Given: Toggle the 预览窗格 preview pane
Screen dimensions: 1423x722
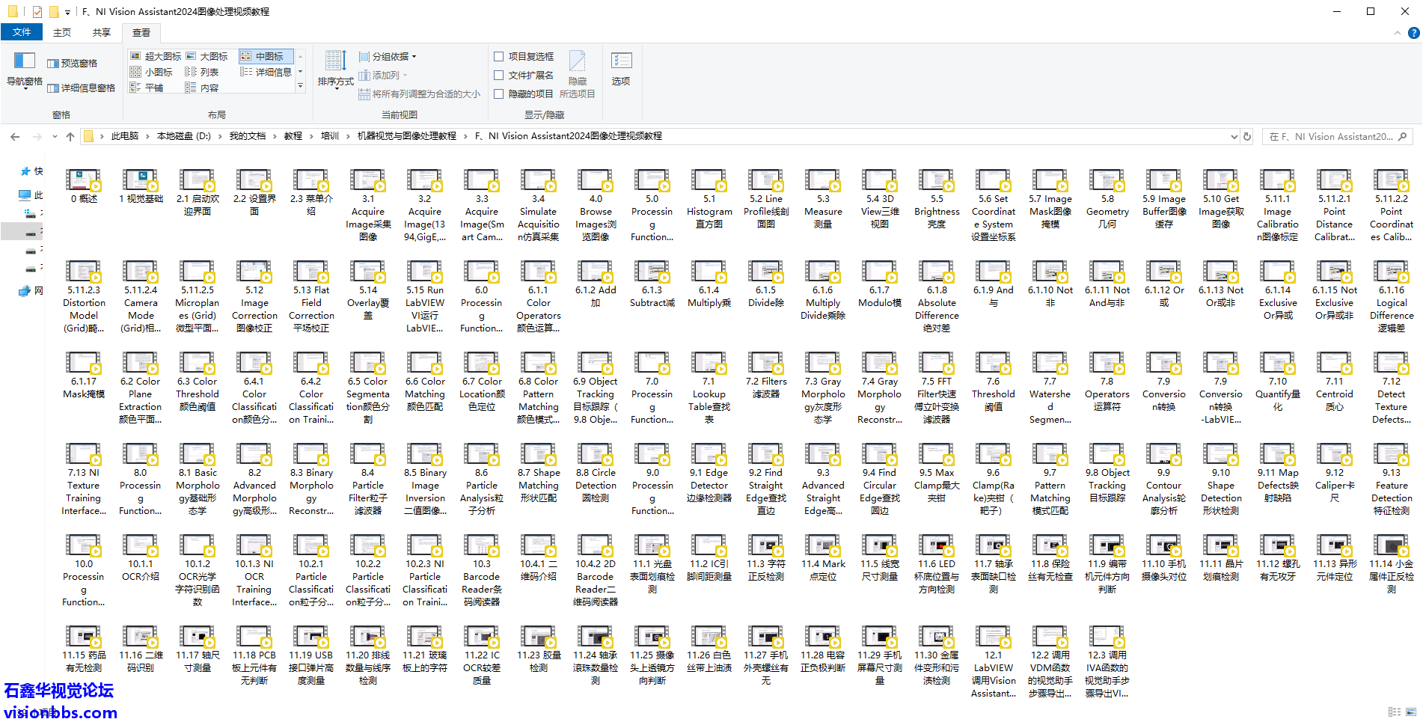Looking at the screenshot, I should (x=73, y=64).
